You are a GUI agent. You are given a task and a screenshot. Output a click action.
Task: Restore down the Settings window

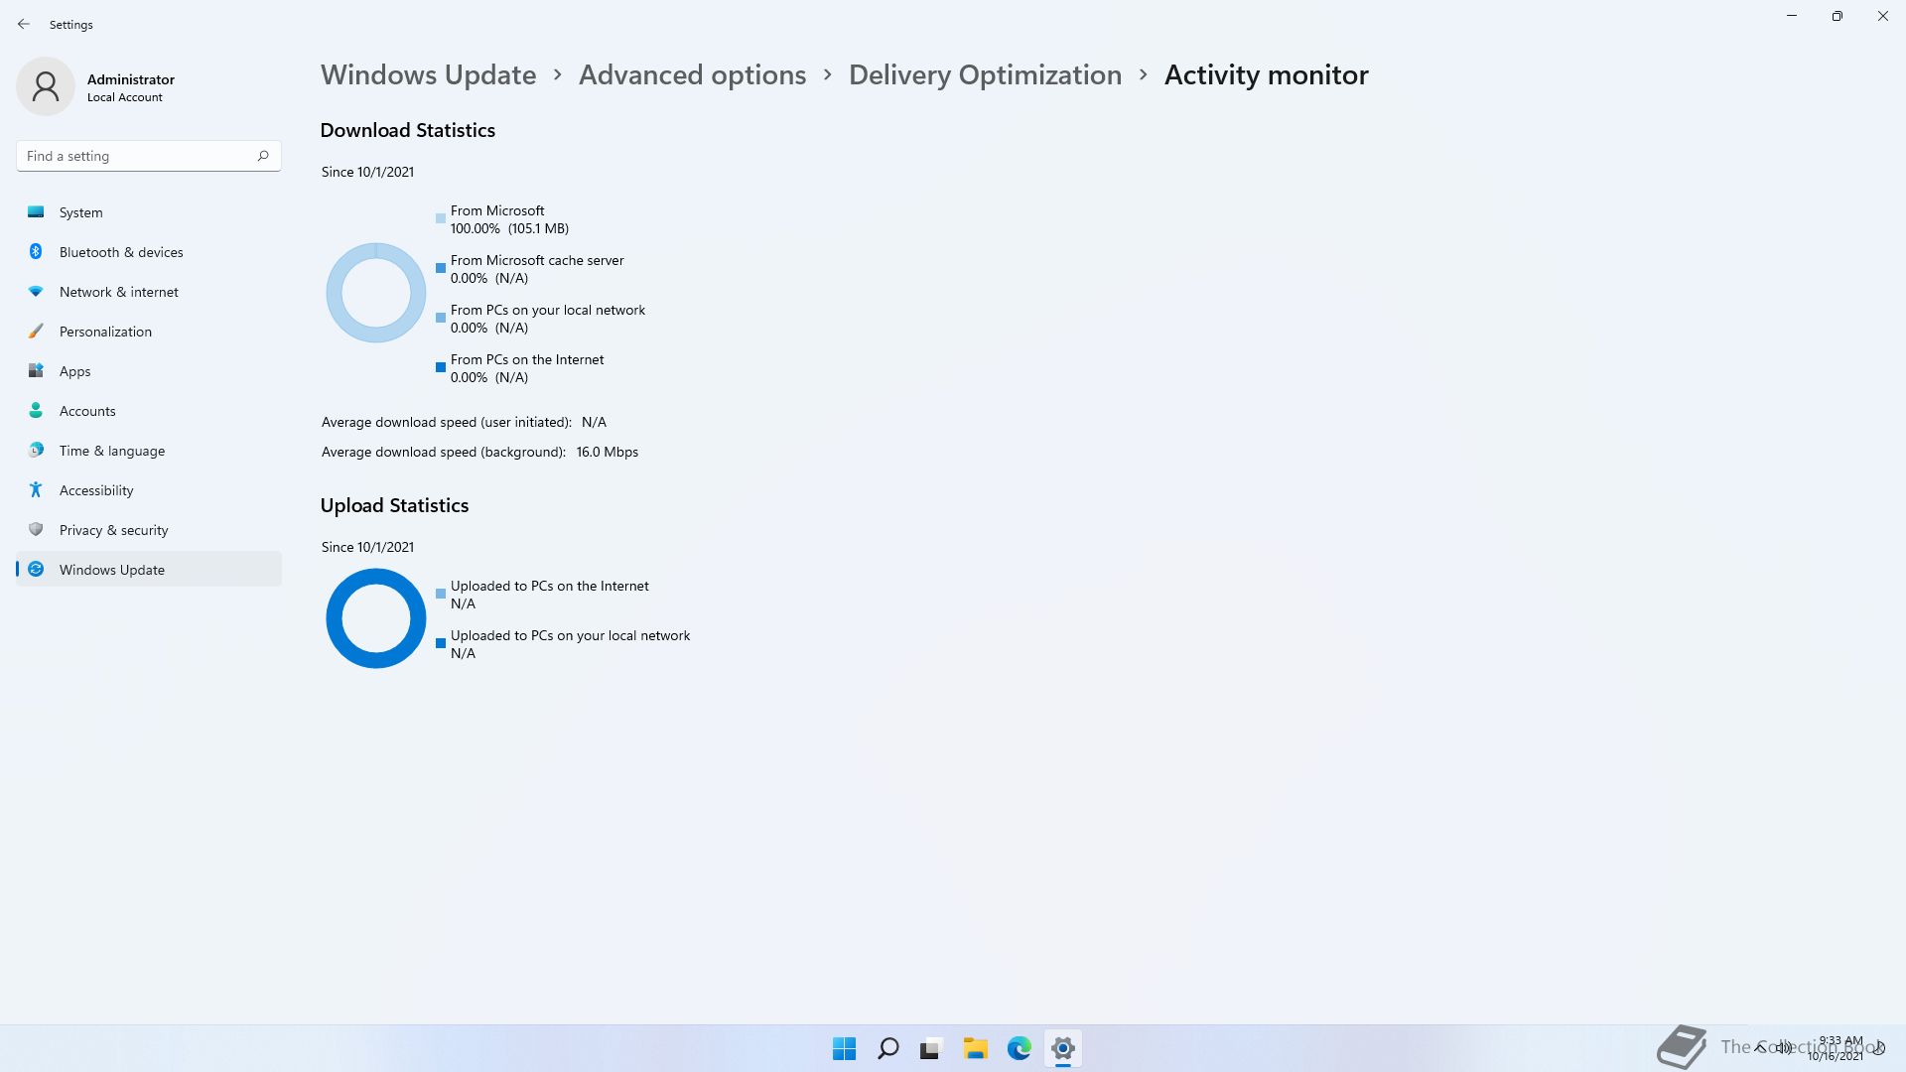[x=1838, y=16]
